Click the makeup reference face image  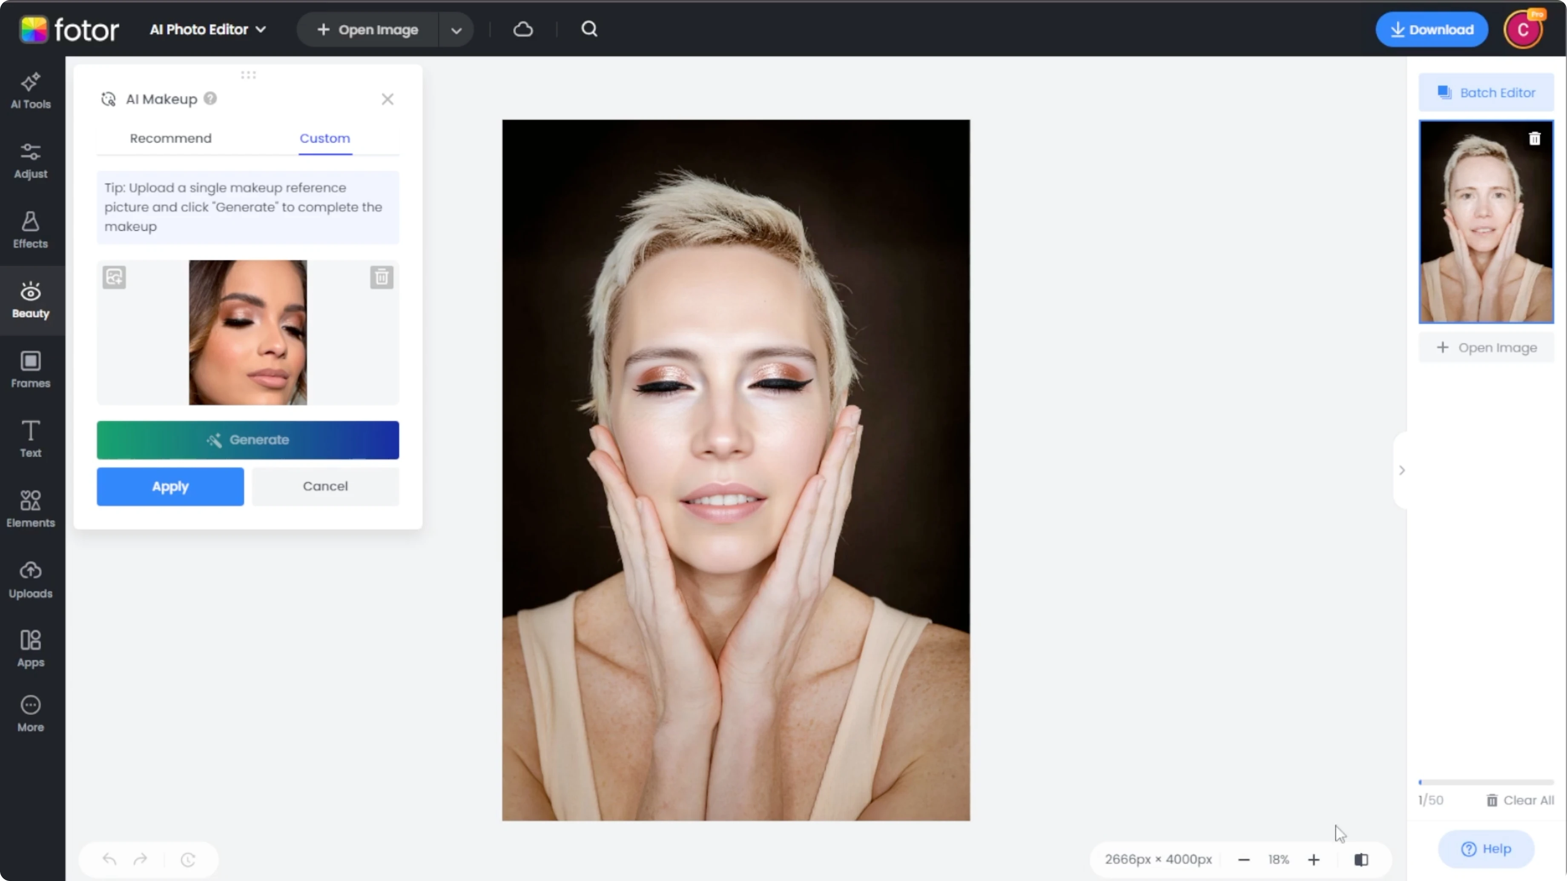[247, 332]
